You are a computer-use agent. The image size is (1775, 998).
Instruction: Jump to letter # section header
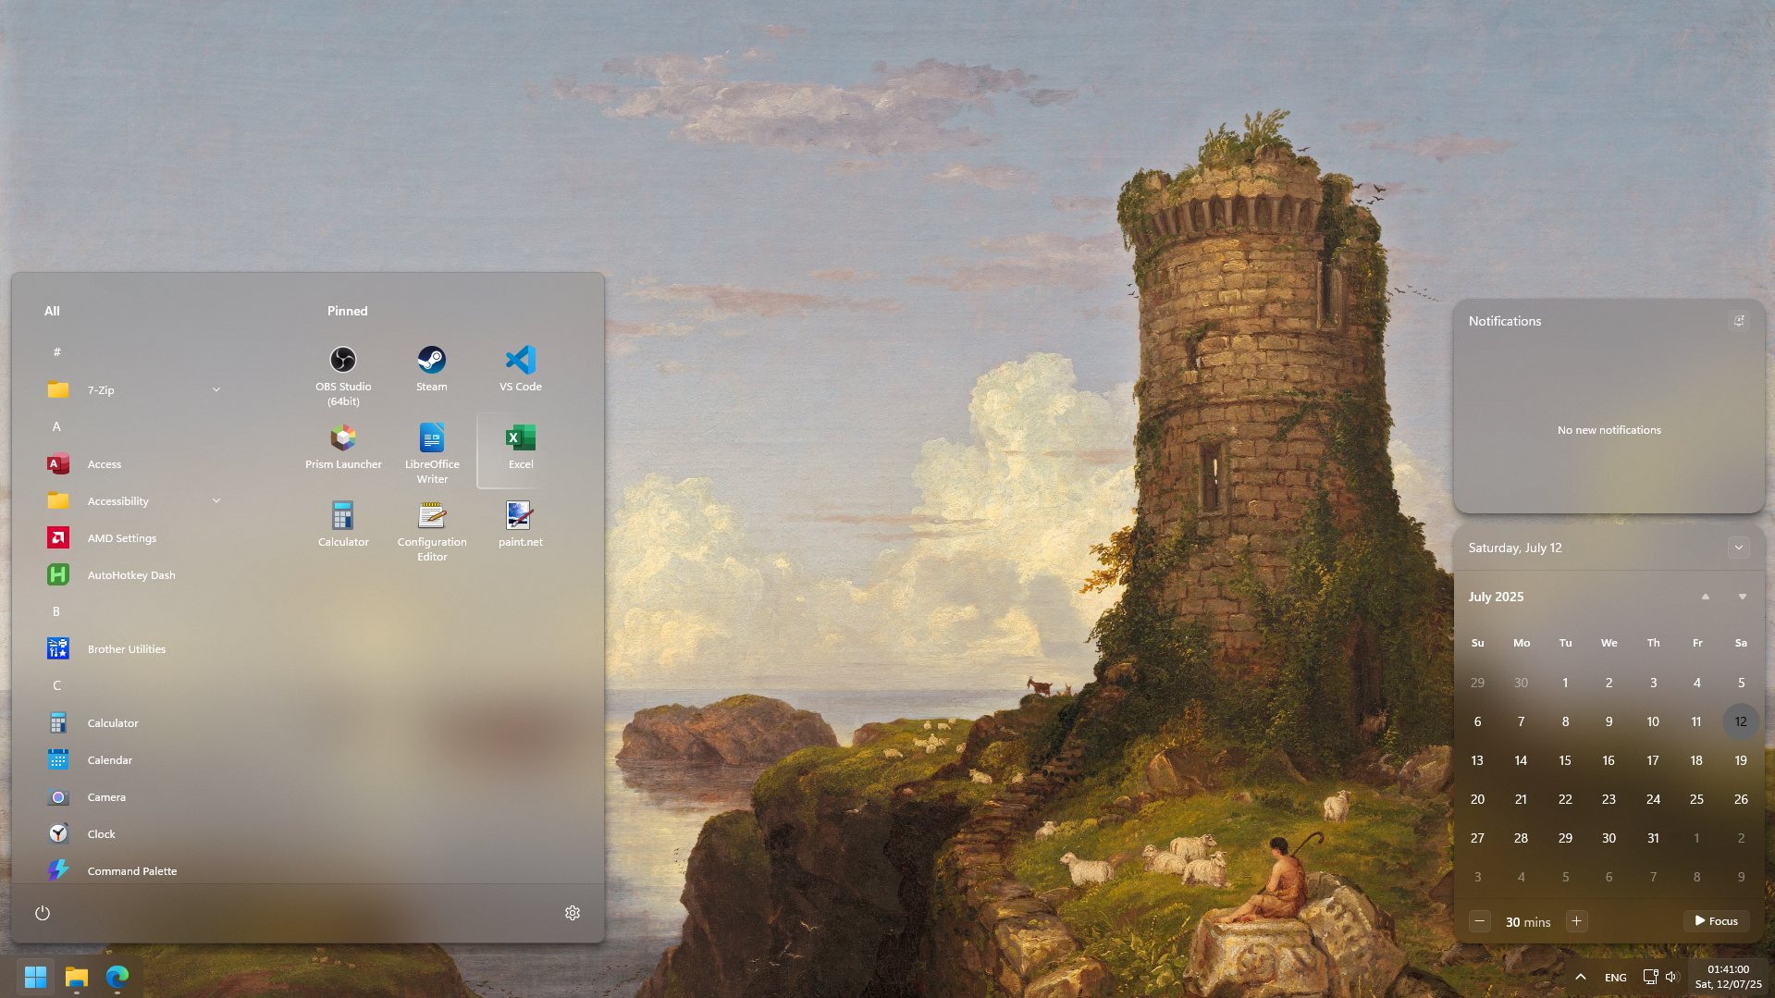(57, 352)
